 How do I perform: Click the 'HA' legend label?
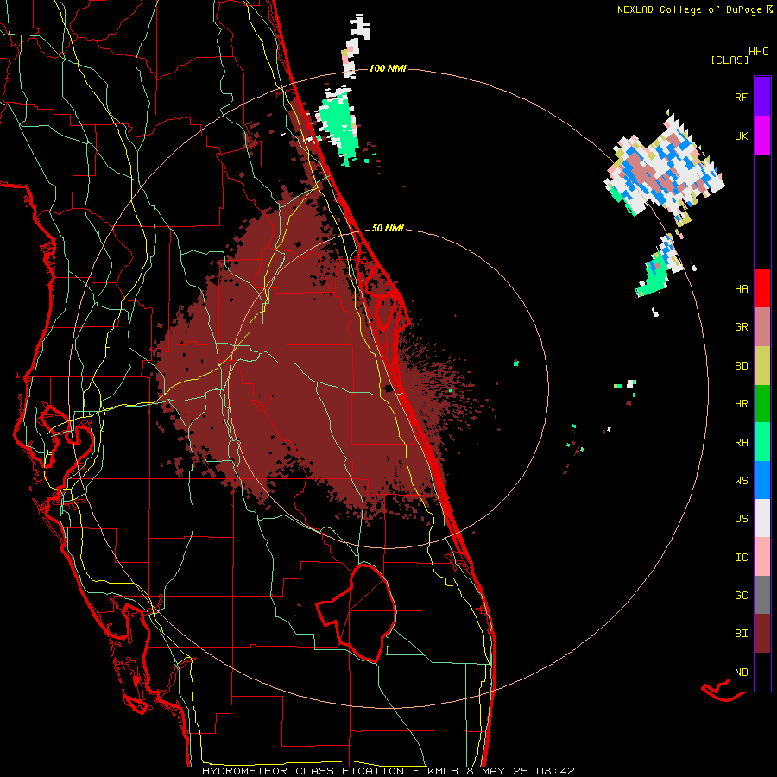741,289
